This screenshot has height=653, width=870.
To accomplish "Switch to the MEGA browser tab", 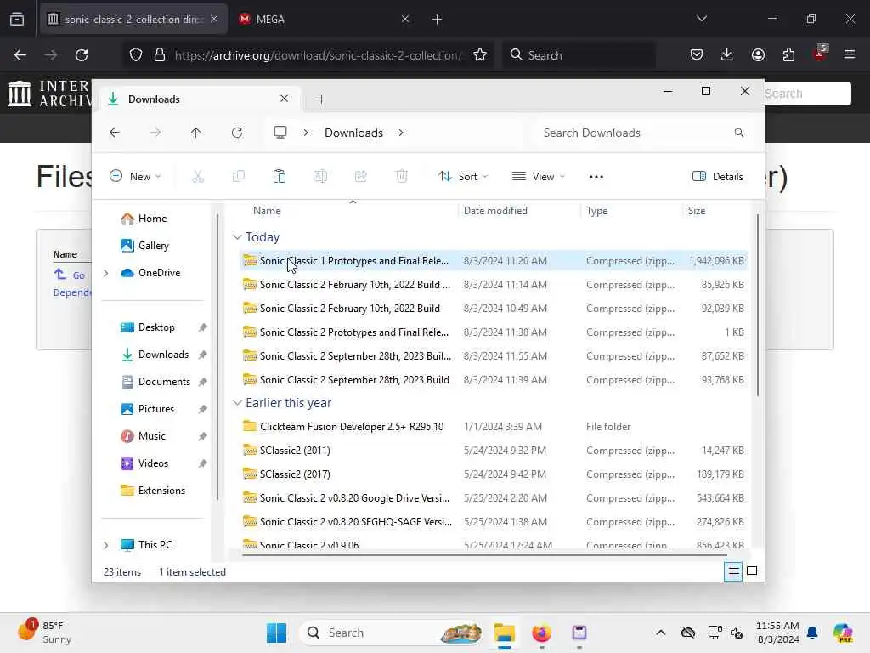I will point(325,19).
